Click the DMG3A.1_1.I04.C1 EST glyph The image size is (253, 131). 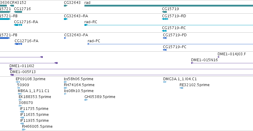click(x=165, y=82)
